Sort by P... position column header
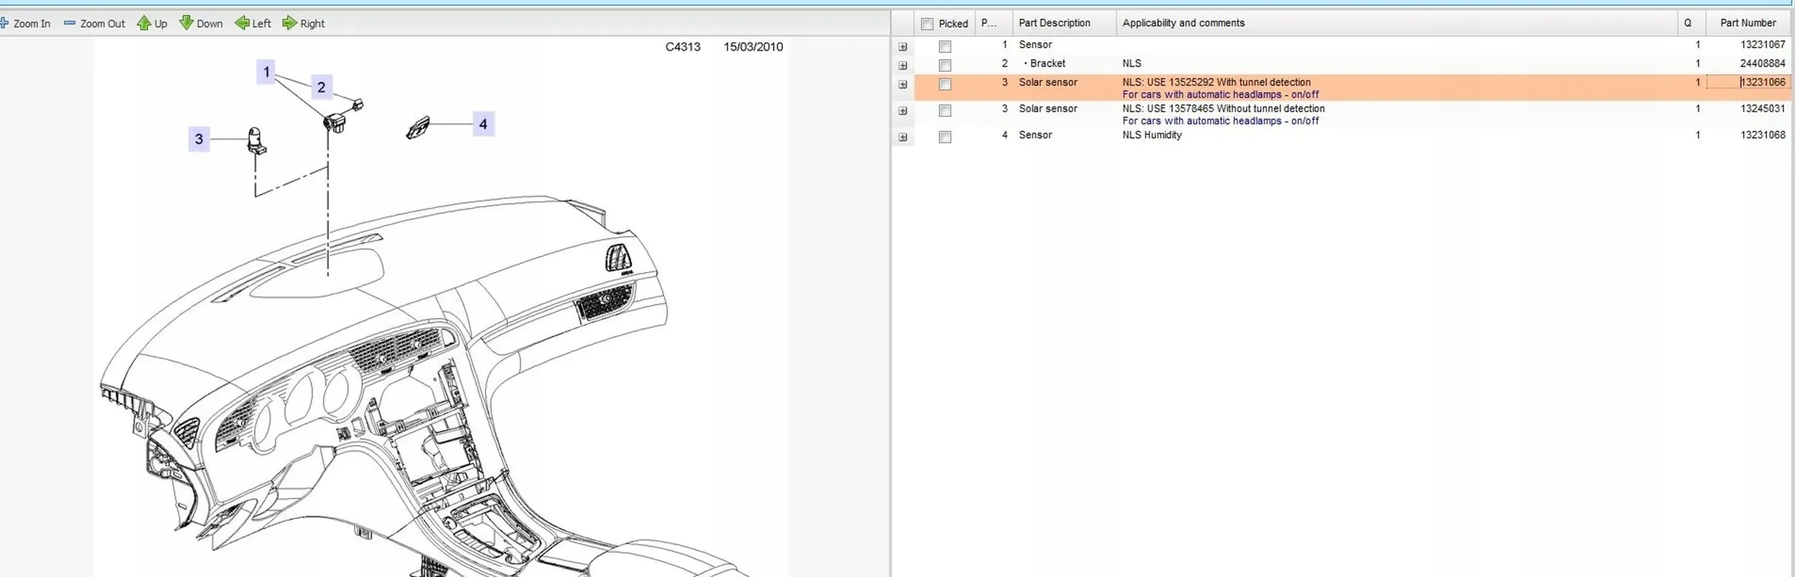Viewport: 1795px width, 577px height. pyautogui.click(x=994, y=23)
